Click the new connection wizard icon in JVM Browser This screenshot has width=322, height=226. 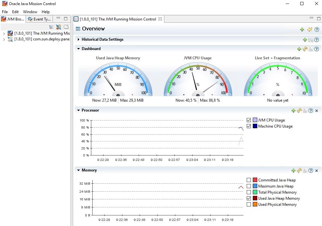pyautogui.click(x=59, y=27)
